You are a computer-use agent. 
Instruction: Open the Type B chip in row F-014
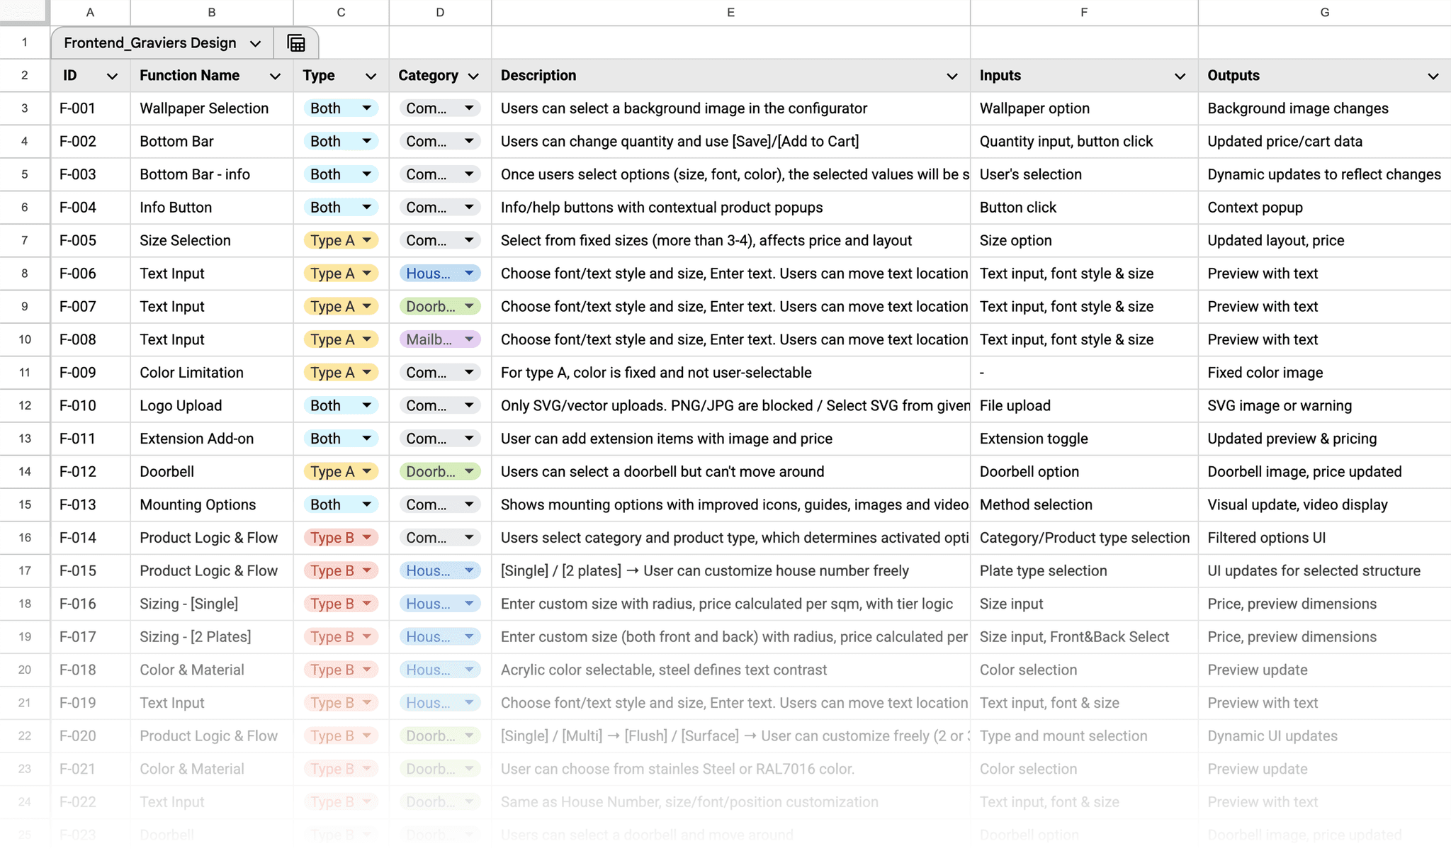click(341, 538)
